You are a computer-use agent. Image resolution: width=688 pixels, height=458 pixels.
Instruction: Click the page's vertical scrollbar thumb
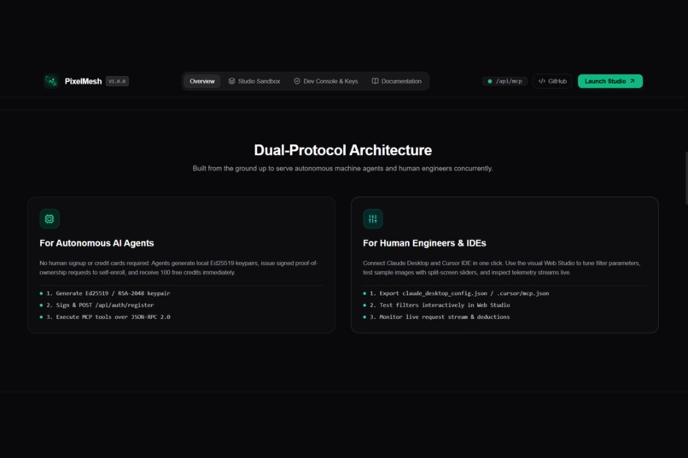tap(686, 178)
